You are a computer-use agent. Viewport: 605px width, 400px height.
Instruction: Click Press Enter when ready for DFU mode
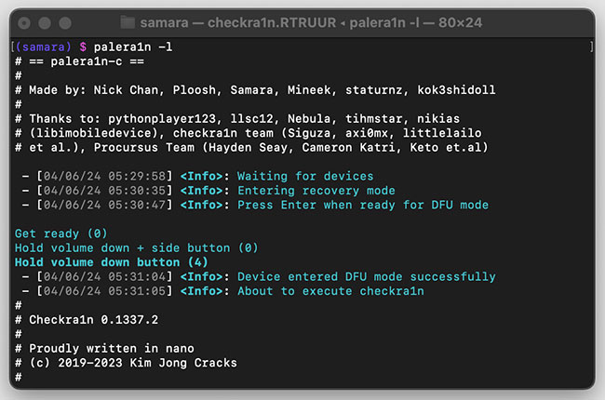point(363,205)
